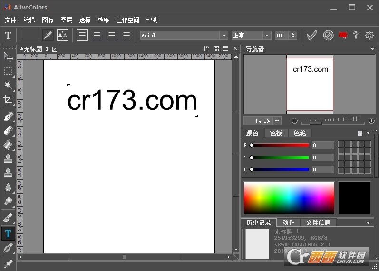Select the Paint Bucket tool

(x=8, y=145)
